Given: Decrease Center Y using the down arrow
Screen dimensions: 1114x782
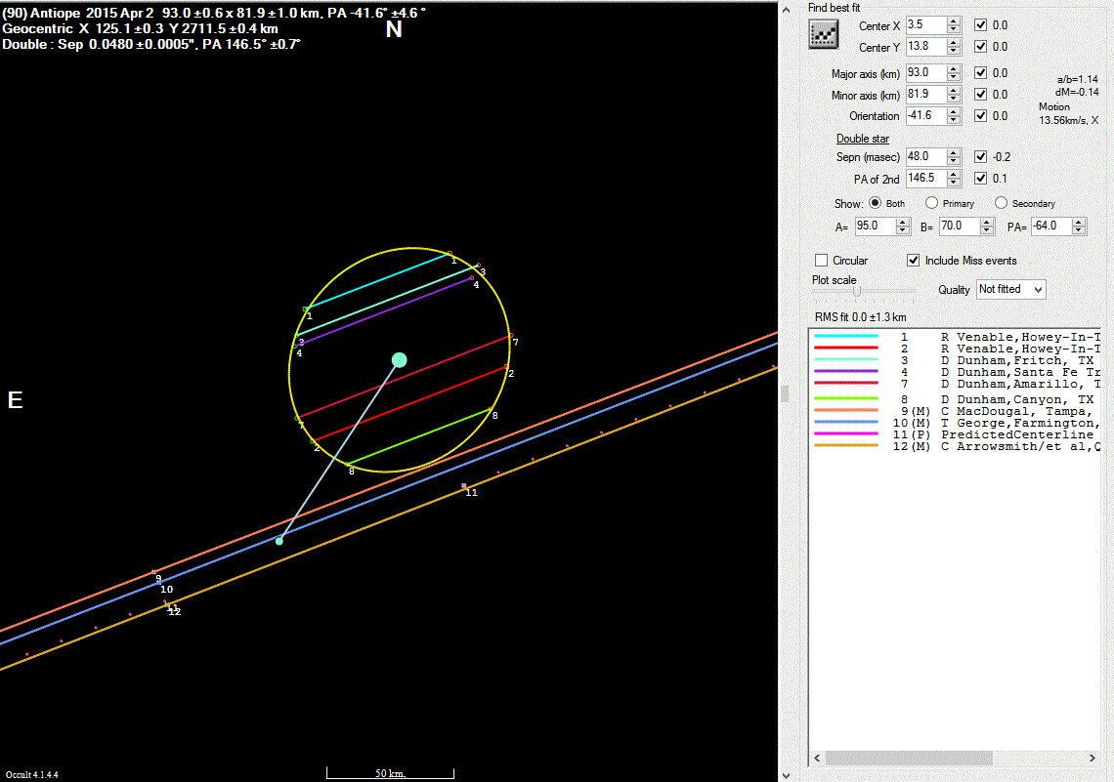Looking at the screenshot, I should pyautogui.click(x=954, y=51).
